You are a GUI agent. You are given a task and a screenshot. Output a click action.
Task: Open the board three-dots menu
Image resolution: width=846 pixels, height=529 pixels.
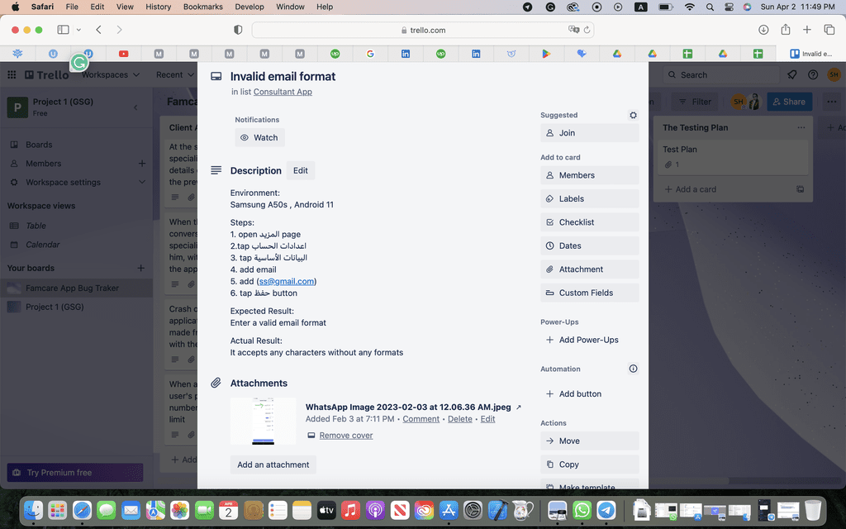[x=831, y=102]
